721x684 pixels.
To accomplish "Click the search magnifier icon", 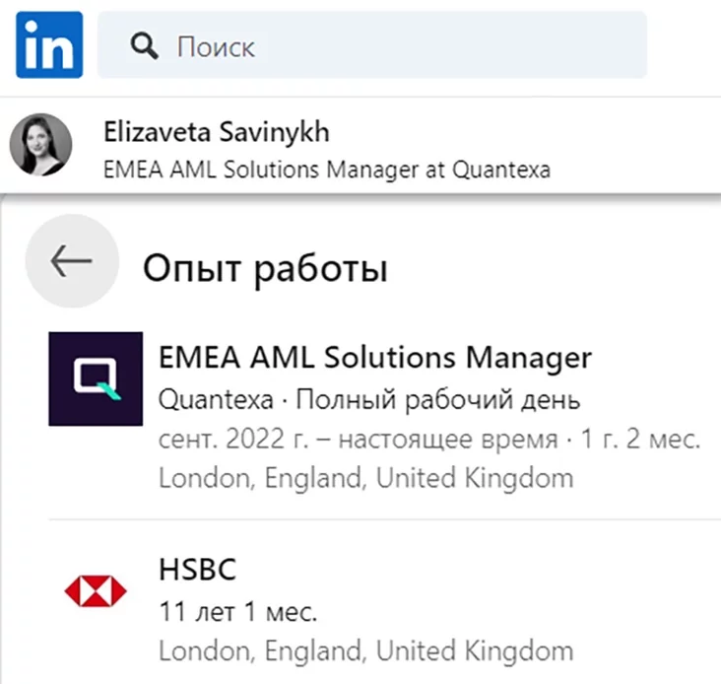I will 145,45.
